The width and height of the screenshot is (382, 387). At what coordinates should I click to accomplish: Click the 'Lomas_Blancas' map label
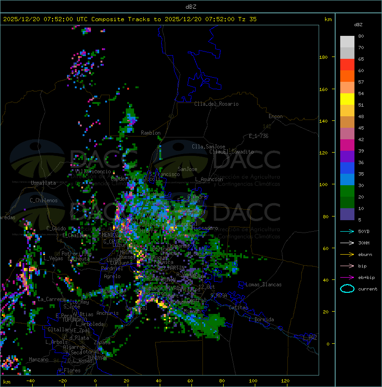click(x=264, y=285)
